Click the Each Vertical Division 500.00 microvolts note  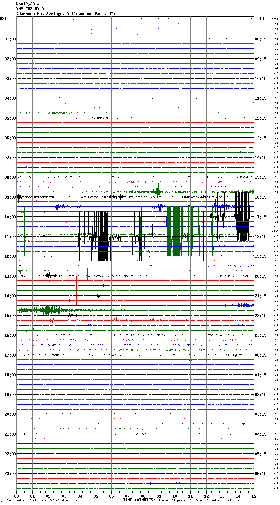coord(42,501)
